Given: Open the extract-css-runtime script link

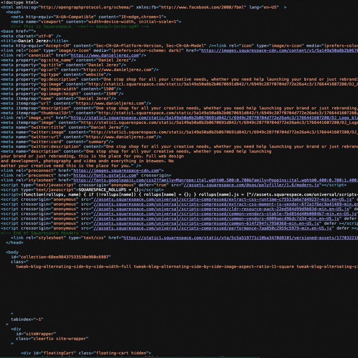Looking at the screenshot, I should [x=223, y=199].
